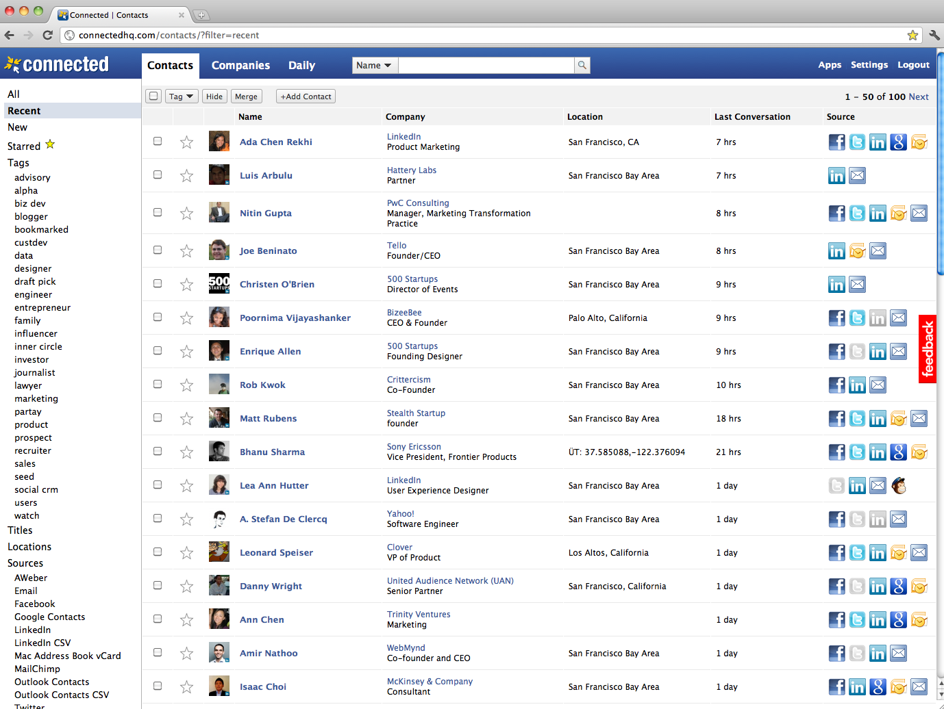The height and width of the screenshot is (709, 944).
Task: Open the Tag dropdown button
Action: coord(182,96)
